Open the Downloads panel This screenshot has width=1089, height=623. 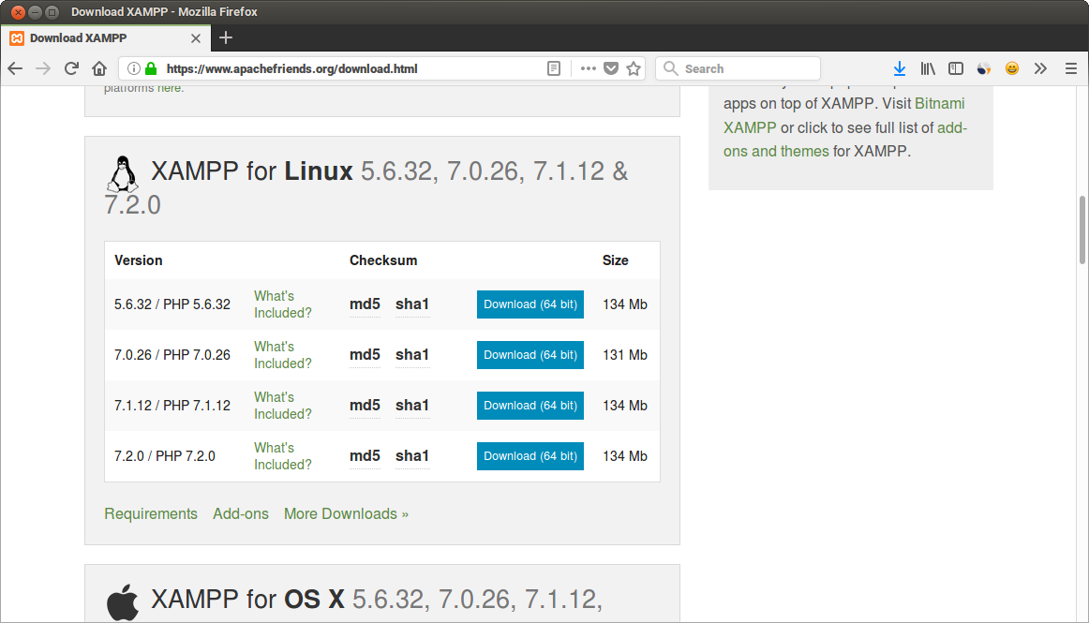coord(900,68)
